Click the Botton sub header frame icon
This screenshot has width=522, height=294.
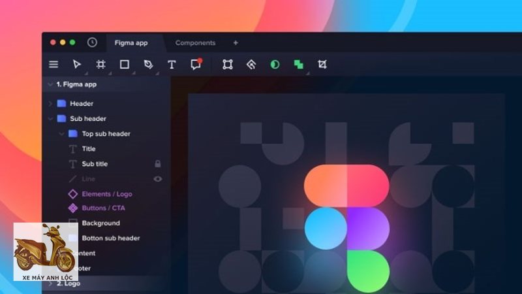click(x=73, y=238)
